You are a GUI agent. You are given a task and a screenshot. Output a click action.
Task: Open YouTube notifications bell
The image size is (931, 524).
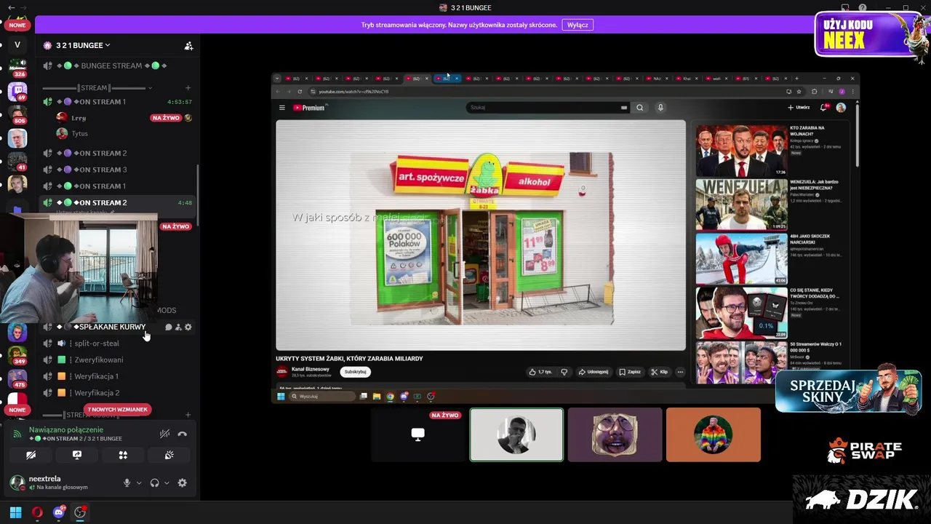point(824,108)
